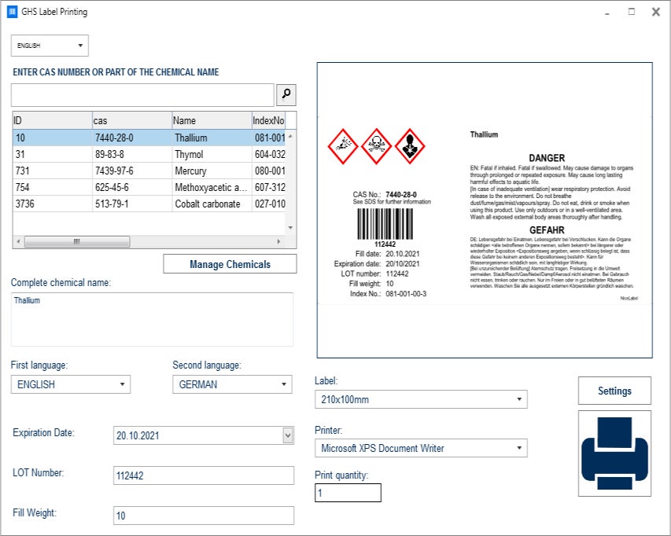Click the table's horizontal scrollbar thumb

pyautogui.click(x=76, y=242)
